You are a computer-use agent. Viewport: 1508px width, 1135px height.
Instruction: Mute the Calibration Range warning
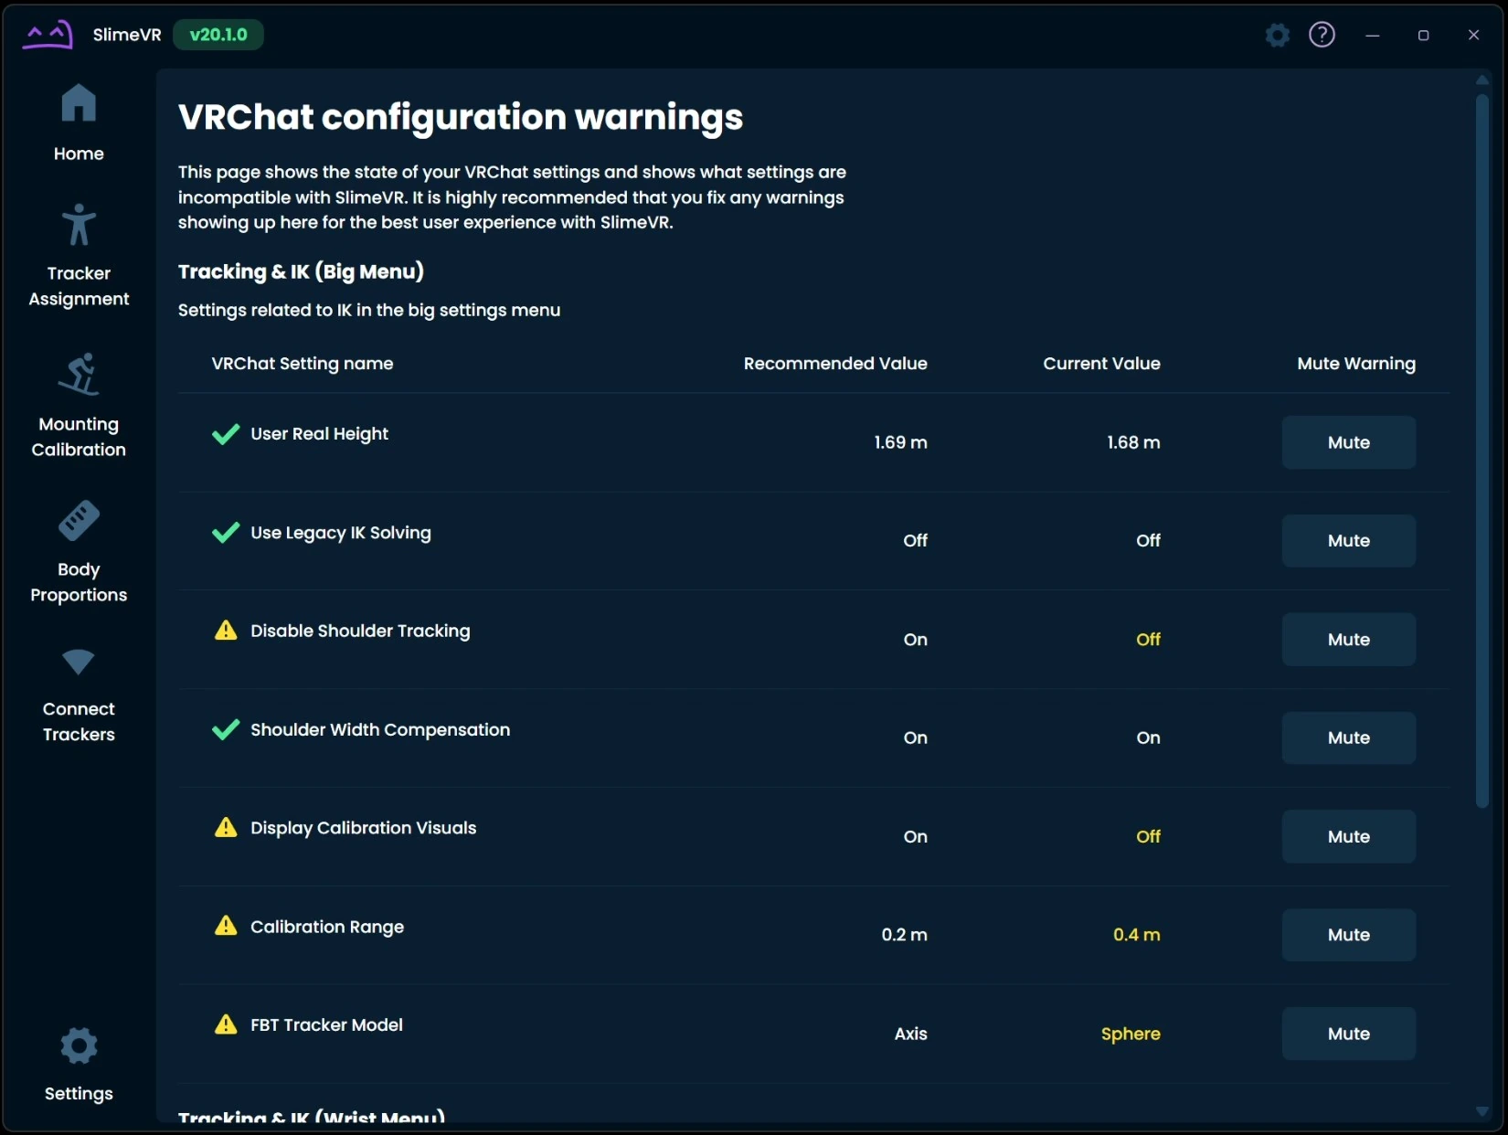tap(1349, 935)
